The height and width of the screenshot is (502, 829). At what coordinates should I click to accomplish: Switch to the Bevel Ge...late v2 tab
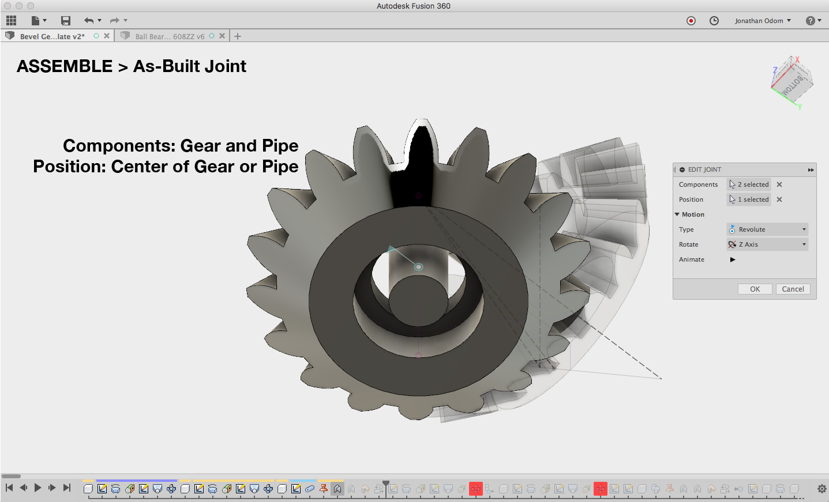pos(52,36)
